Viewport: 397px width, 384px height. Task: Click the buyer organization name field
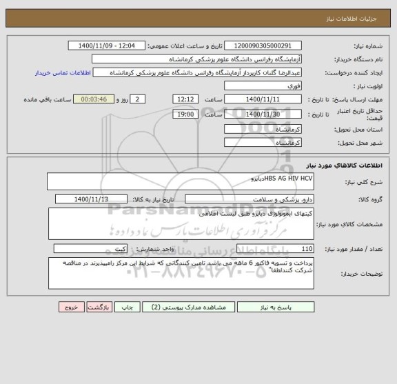pyautogui.click(x=196, y=59)
